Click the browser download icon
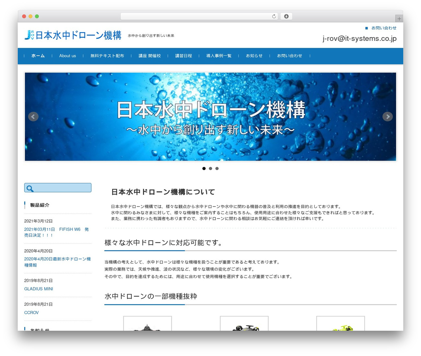The image size is (421, 356). [286, 16]
